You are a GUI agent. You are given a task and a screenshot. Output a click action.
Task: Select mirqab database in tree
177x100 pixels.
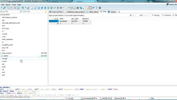click(x=4, y=59)
